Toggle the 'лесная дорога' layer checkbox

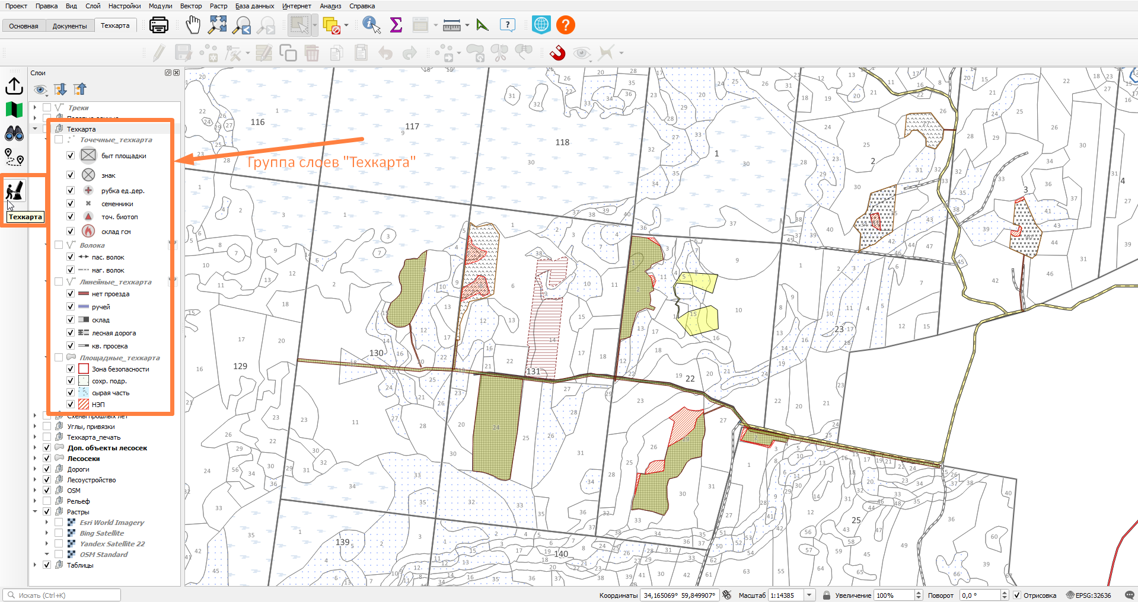(71, 332)
